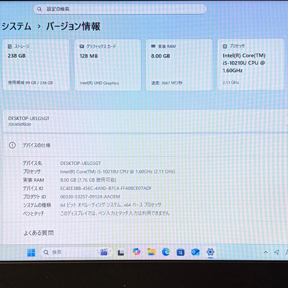Open the Microsoft Edge browser from the taskbar
Image resolution: width=288 pixels, height=288 pixels.
click(x=166, y=252)
